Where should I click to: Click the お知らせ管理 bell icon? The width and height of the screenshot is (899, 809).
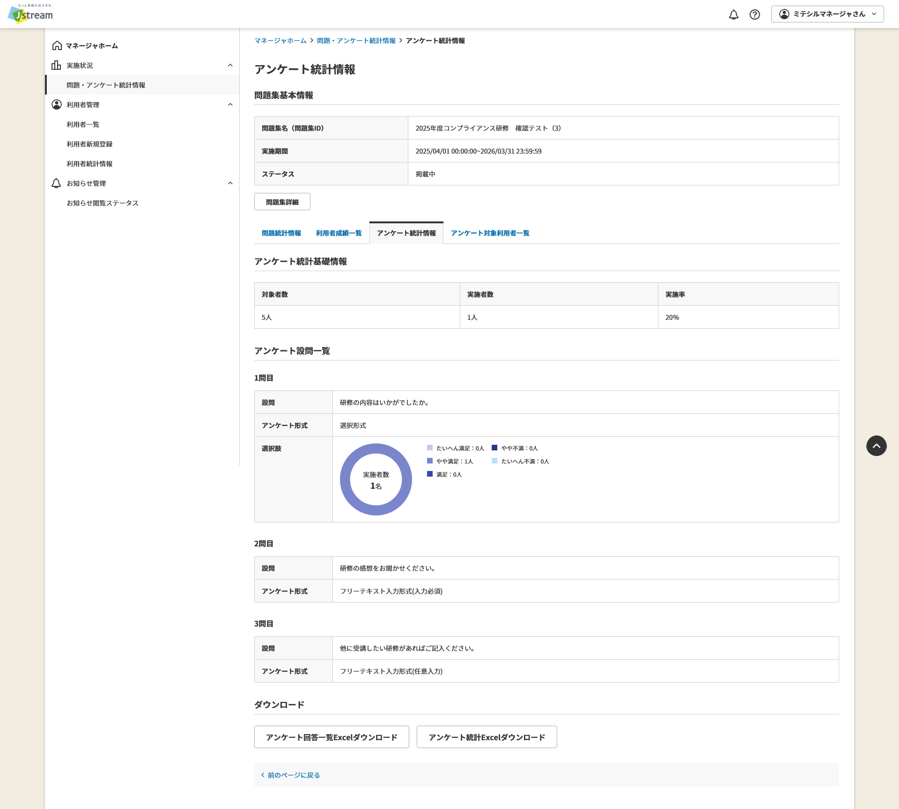click(56, 183)
